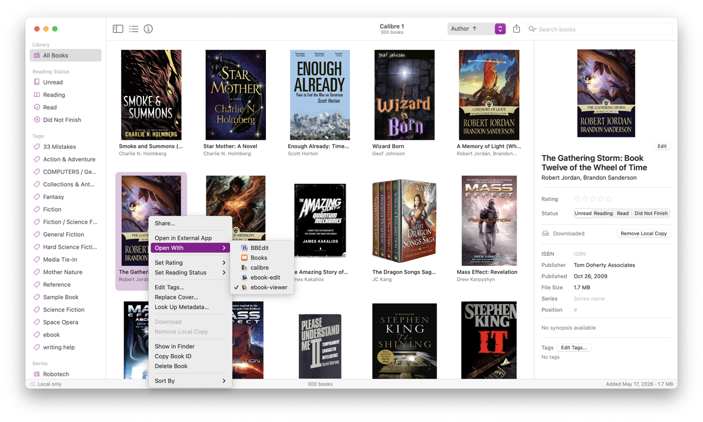Click the Remove Local Copy button
This screenshot has height=422, width=703.
(x=643, y=234)
